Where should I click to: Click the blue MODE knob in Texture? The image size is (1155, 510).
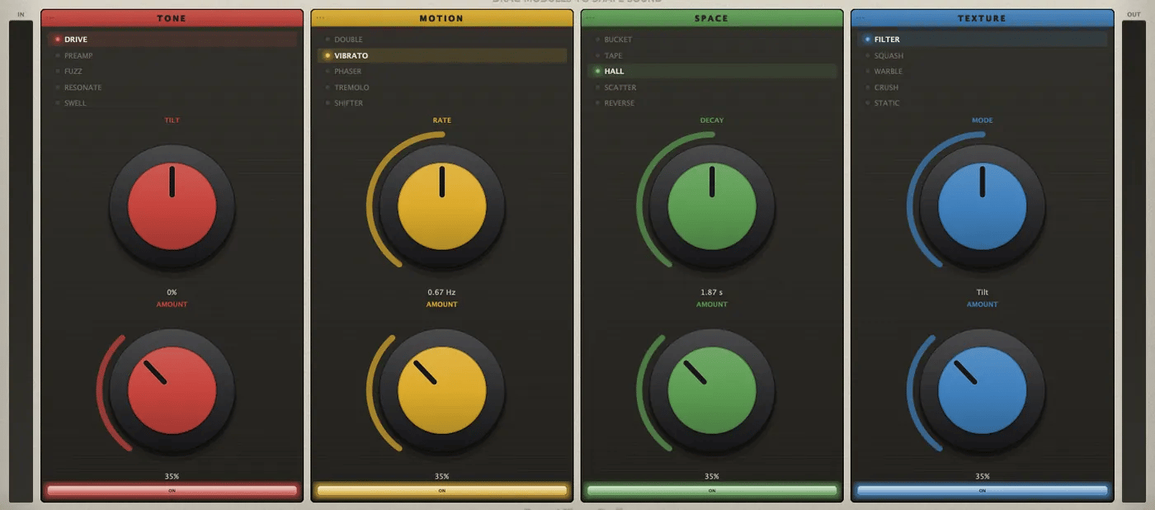(983, 206)
